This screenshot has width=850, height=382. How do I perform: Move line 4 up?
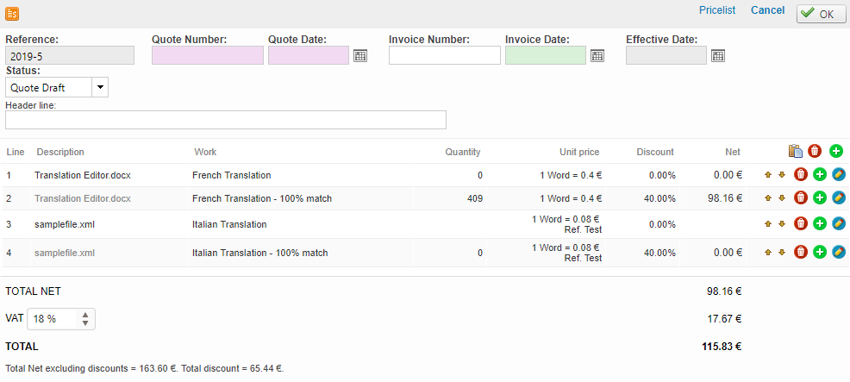(x=768, y=253)
